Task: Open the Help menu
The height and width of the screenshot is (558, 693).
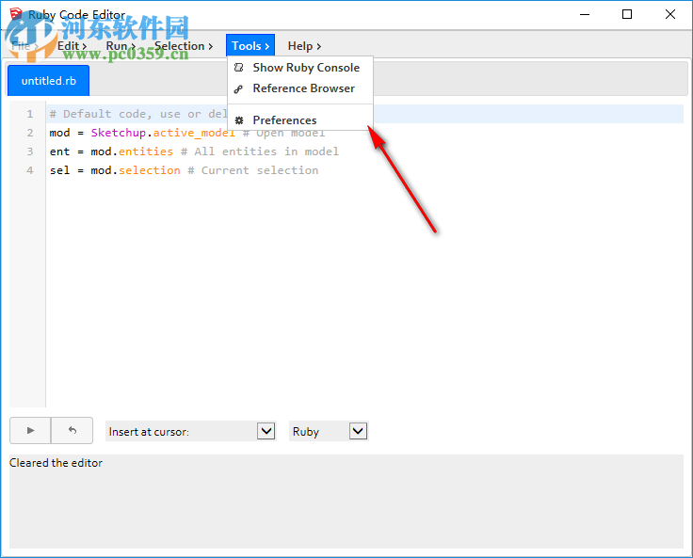Action: pyautogui.click(x=304, y=46)
